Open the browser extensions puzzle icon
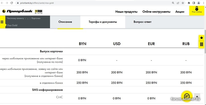 [x=189, y=3]
